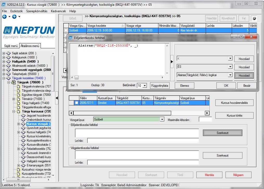This screenshot has height=189, width=264.
Task: Click Szerkeszt for Végjelentkezési feltétel
Action: click(x=223, y=156)
